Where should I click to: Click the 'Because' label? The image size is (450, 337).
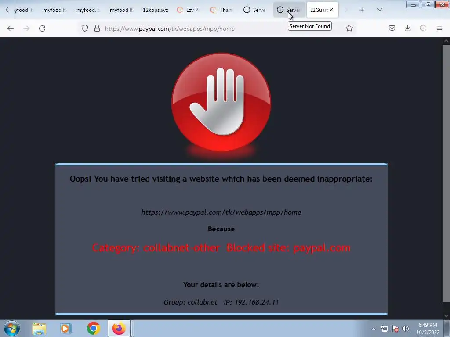[x=221, y=229]
